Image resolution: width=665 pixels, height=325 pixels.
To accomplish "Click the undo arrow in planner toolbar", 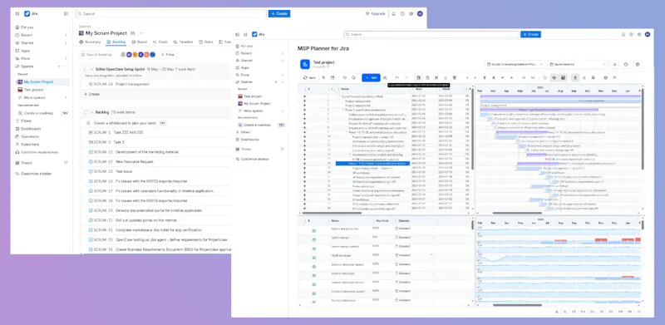I will (x=397, y=77).
